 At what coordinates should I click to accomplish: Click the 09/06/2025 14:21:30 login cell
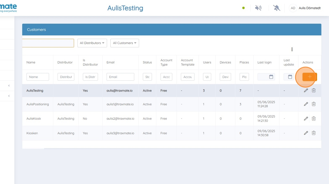(x=266, y=119)
